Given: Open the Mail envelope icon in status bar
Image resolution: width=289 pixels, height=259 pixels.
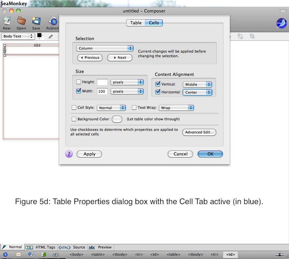Looking at the screenshot, I should point(18,254).
